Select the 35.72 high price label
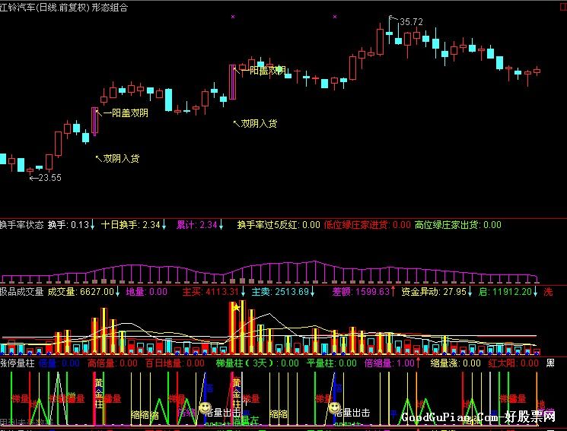This screenshot has height=431, width=567. 411,22
